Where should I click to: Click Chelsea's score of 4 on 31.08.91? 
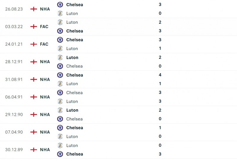160,75
